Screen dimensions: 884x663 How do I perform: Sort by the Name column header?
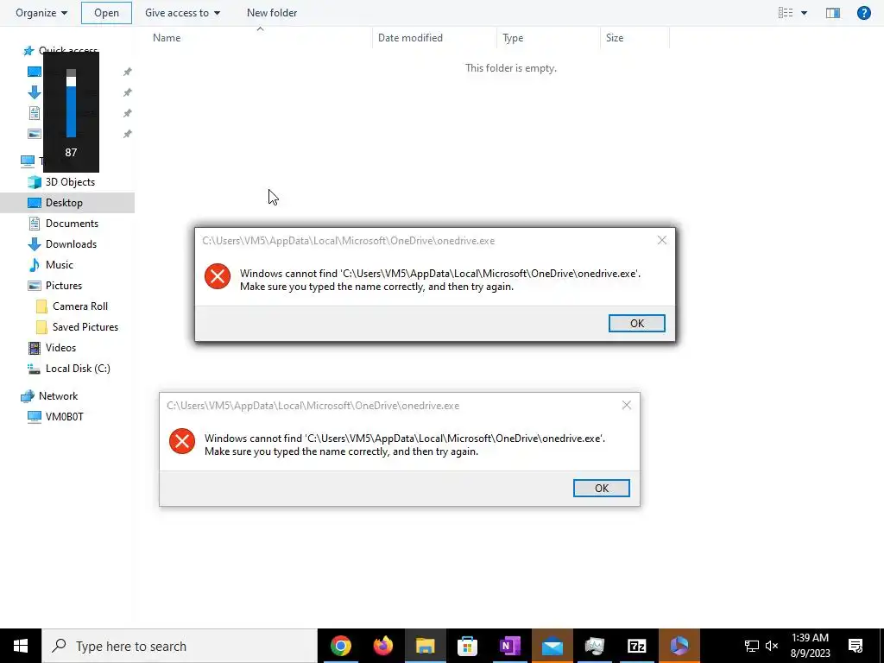[x=167, y=38]
